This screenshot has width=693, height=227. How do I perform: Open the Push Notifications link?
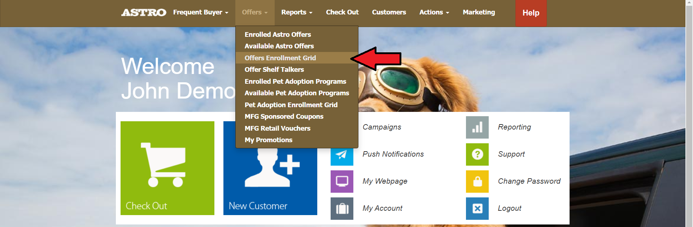click(x=393, y=154)
